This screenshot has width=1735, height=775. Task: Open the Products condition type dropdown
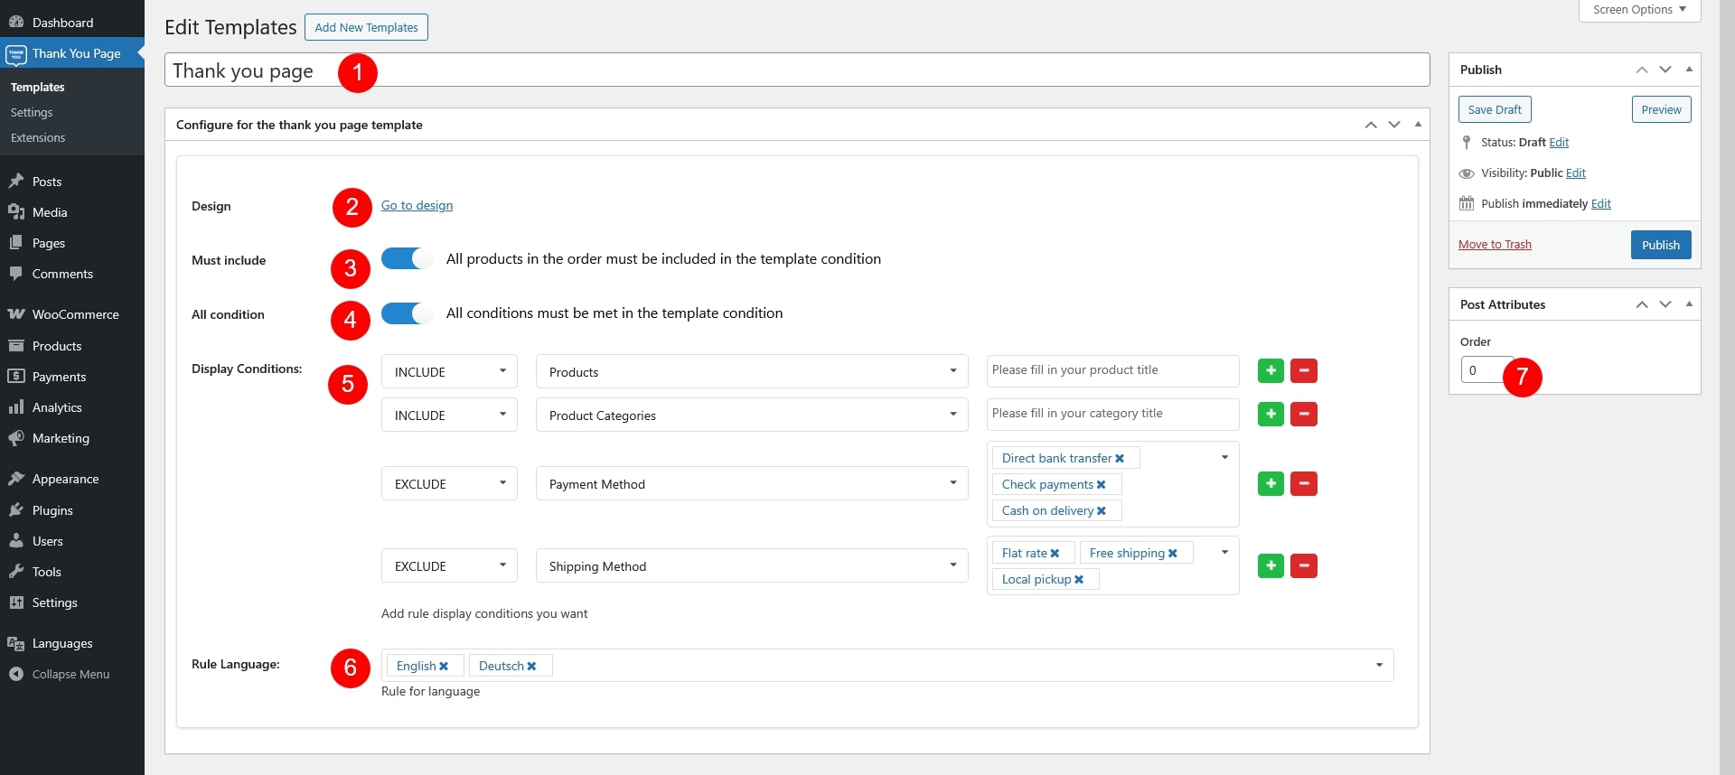(751, 372)
